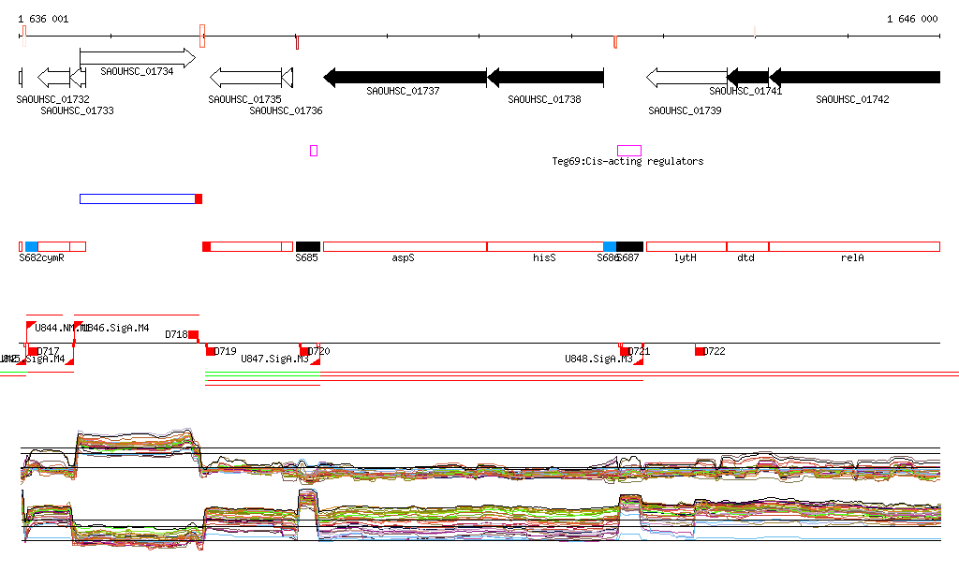This screenshot has height=572, width=959.
Task: Select the dtd segment box
Action: pos(748,247)
